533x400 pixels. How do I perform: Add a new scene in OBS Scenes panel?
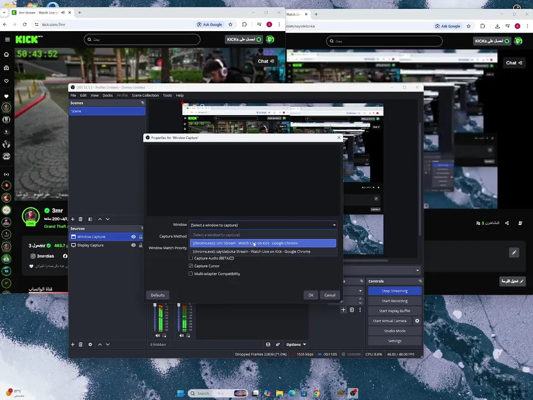72,219
